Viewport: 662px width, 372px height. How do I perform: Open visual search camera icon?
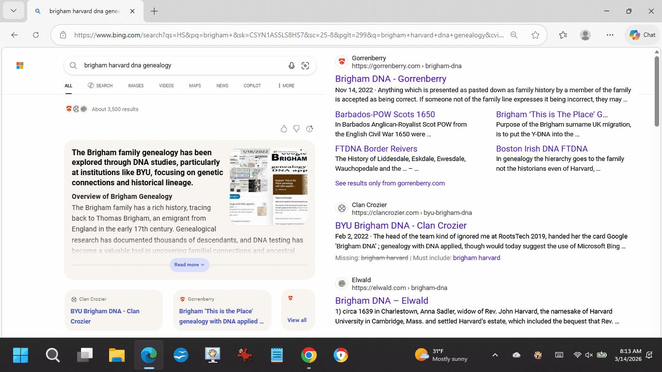[x=305, y=65]
